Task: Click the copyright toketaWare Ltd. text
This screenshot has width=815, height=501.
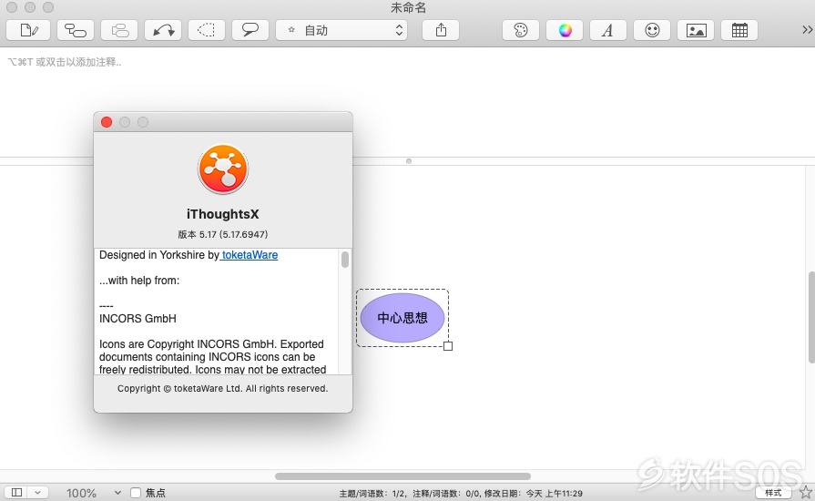Action: click(222, 388)
